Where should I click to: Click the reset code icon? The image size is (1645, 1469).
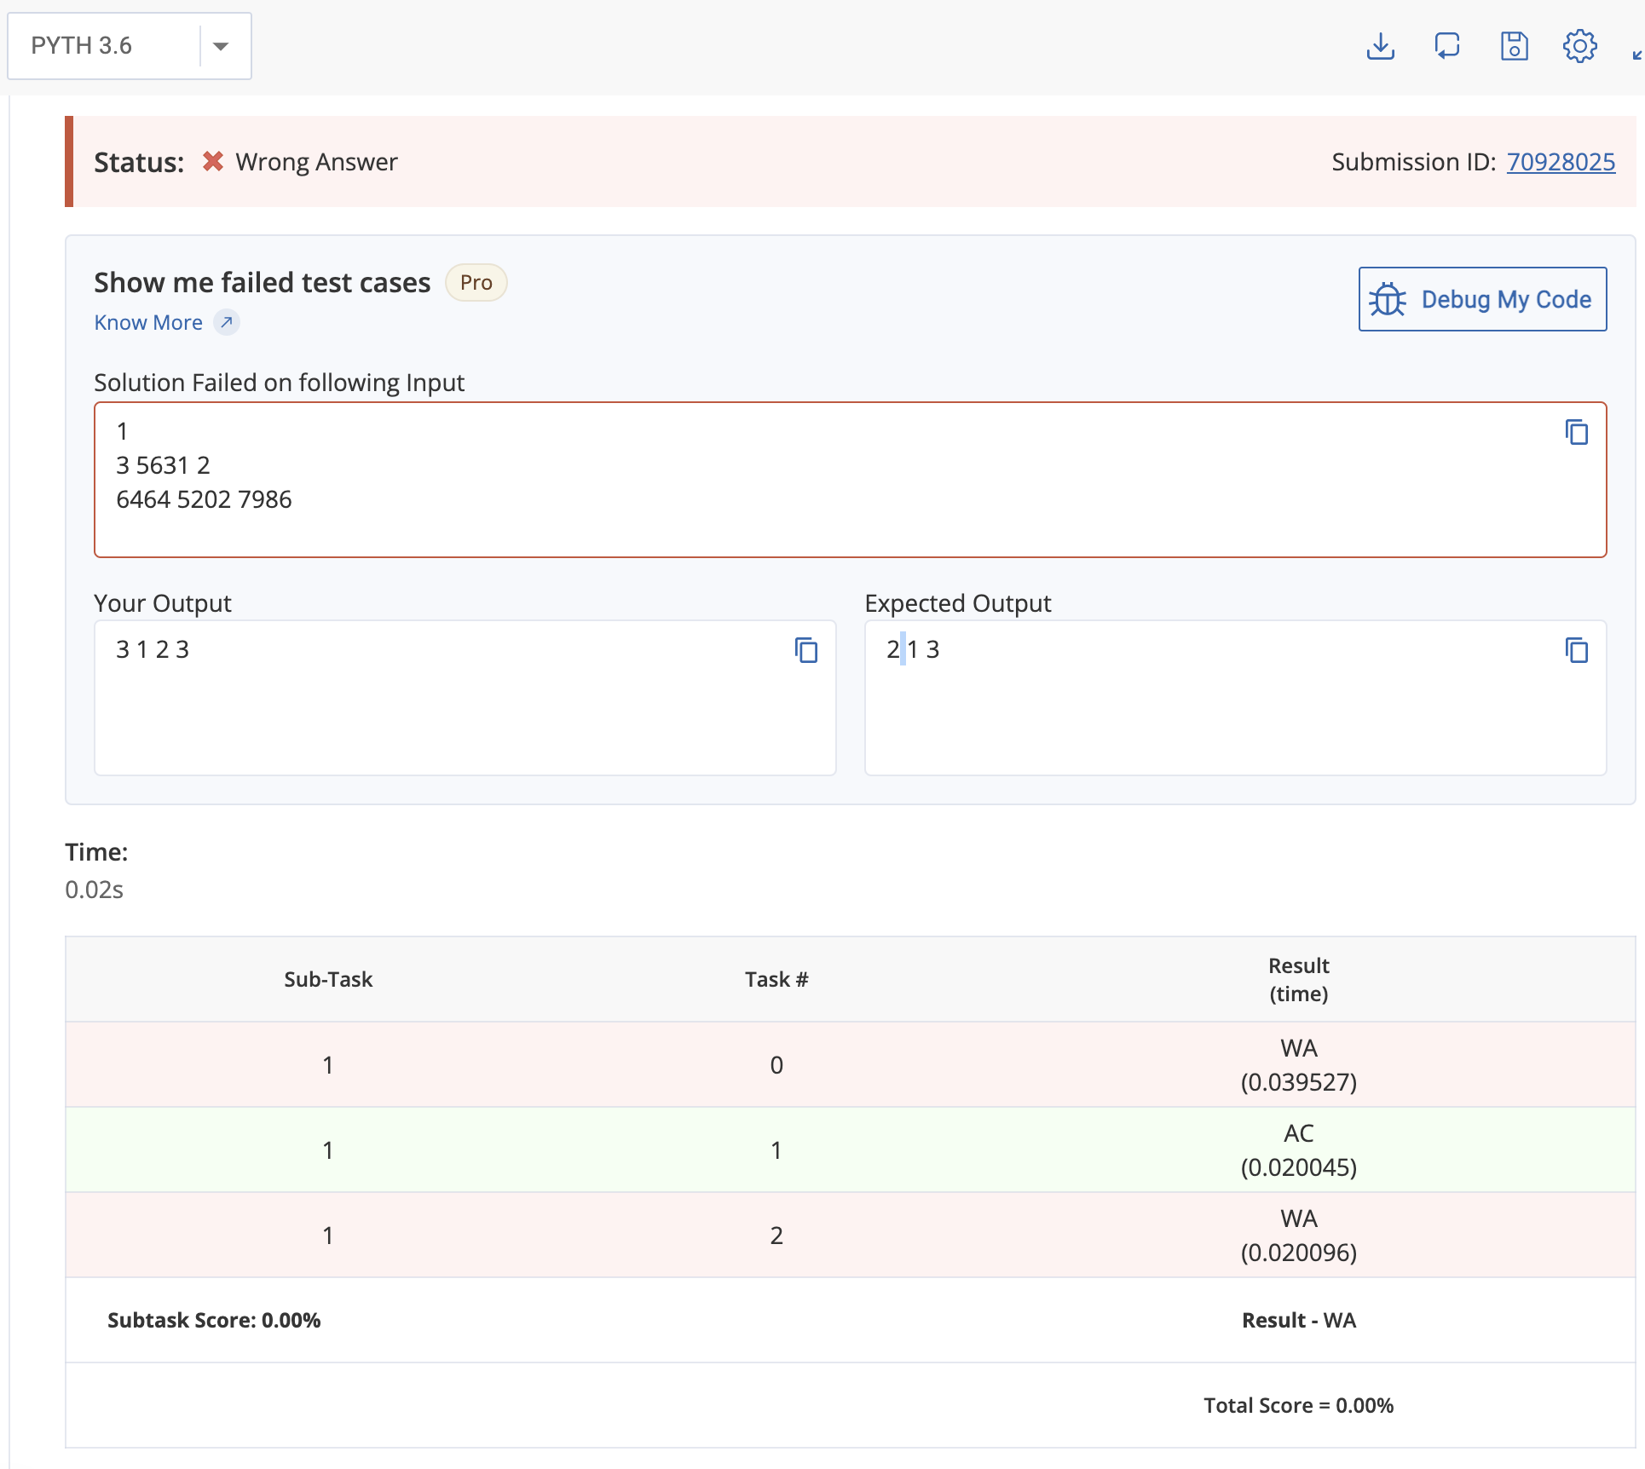click(x=1446, y=46)
